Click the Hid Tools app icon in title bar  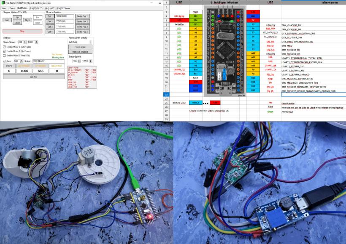coord(3,3)
